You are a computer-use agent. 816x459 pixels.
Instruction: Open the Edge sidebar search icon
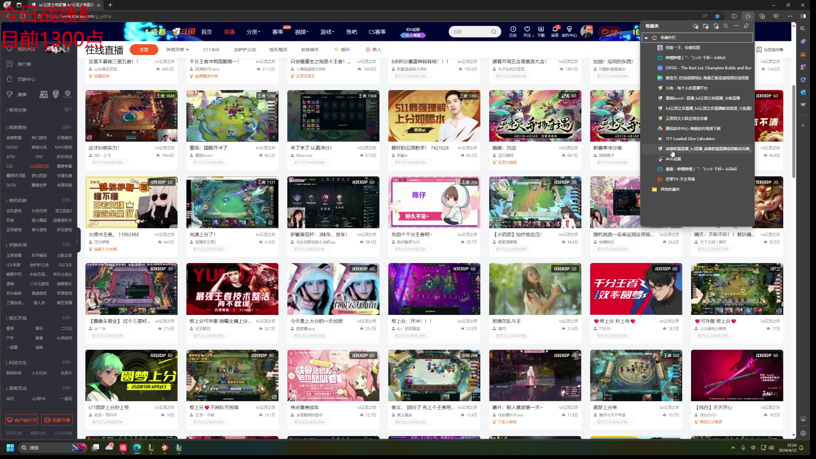tap(803, 29)
